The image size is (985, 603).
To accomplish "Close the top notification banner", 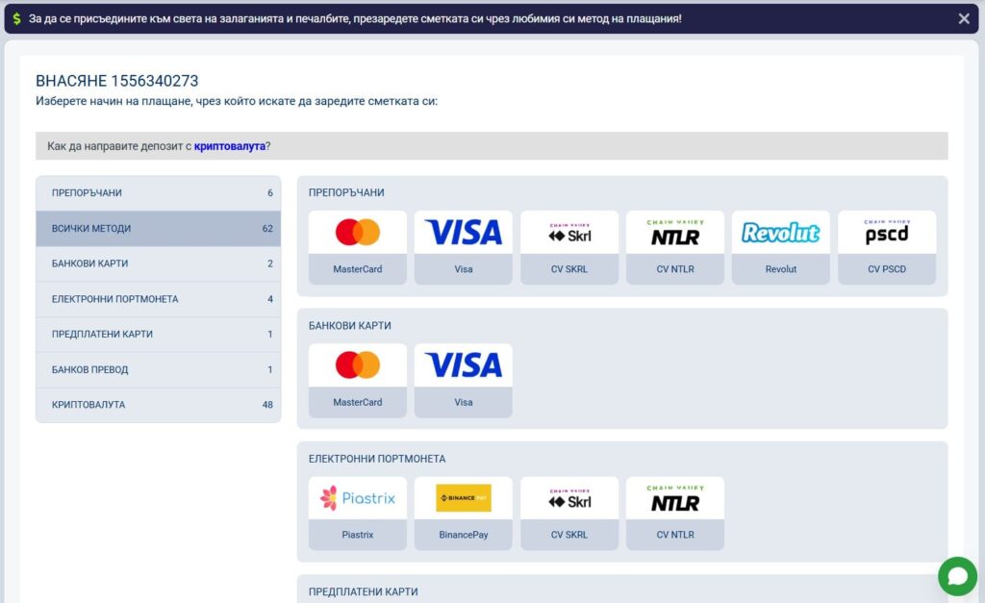I will [964, 18].
